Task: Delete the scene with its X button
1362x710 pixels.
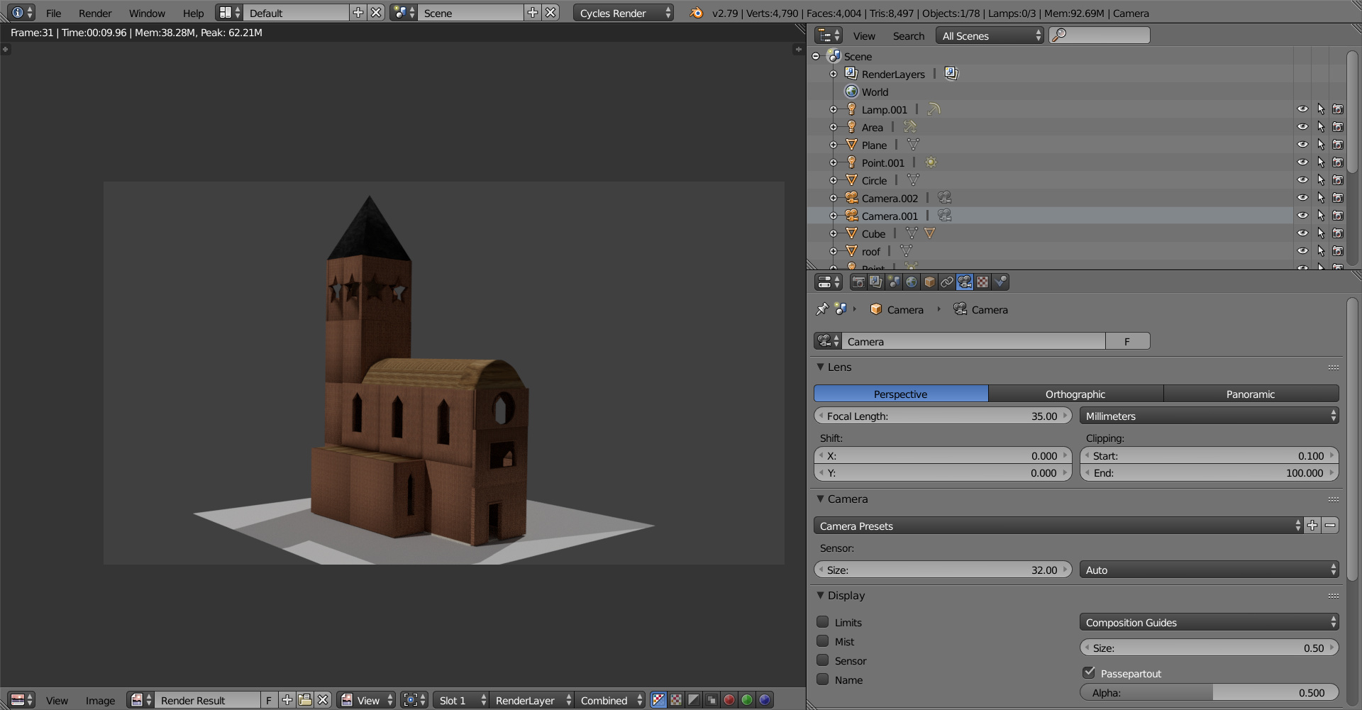Action: click(x=550, y=13)
